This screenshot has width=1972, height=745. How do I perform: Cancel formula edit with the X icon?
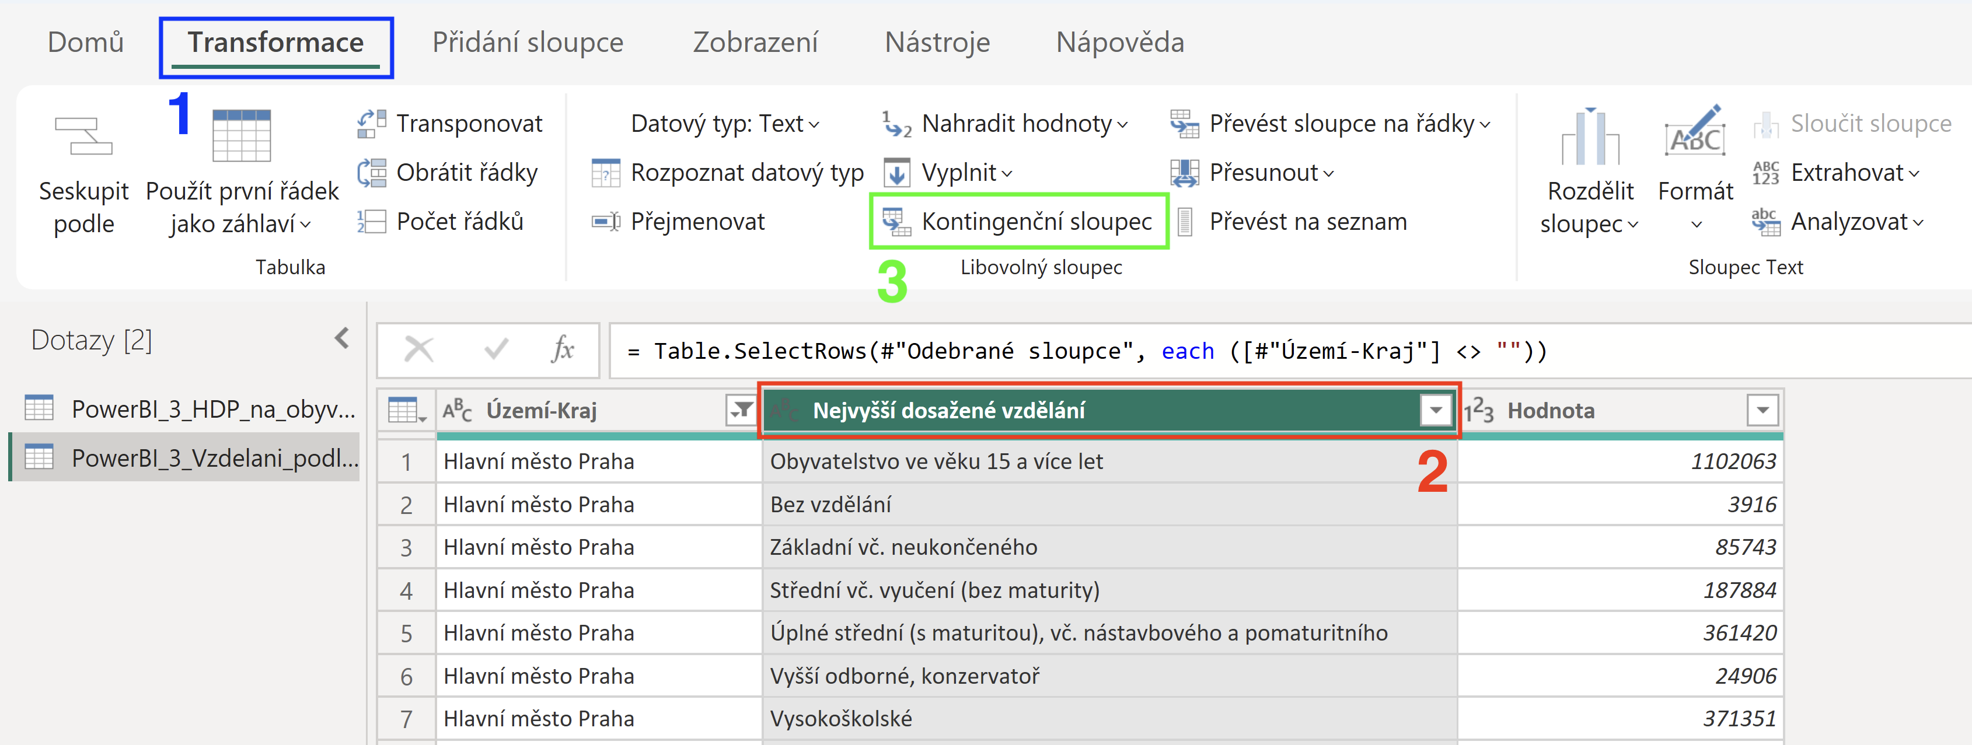[x=419, y=349]
